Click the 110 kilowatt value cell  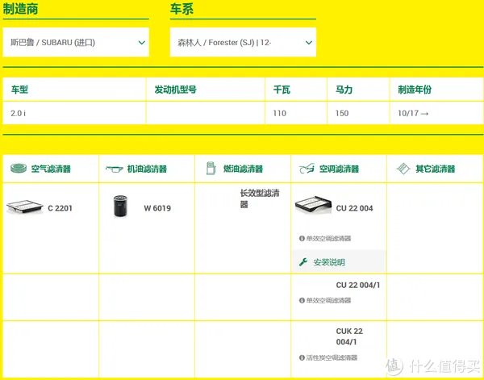(x=296, y=113)
